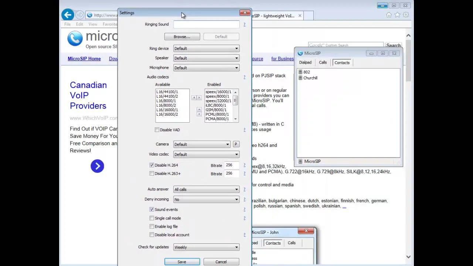
Task: Switch to the Dialpad tab in MicroSIP
Action: tap(305, 62)
